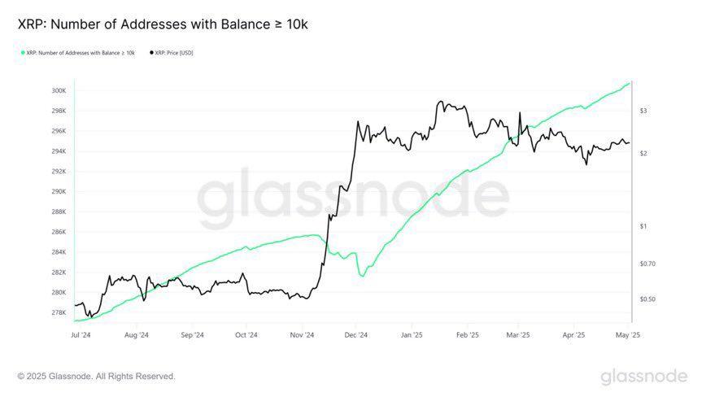Viewport: 706px width, 397px height.
Task: Click the green legend dot for address count
Action: pyautogui.click(x=22, y=53)
